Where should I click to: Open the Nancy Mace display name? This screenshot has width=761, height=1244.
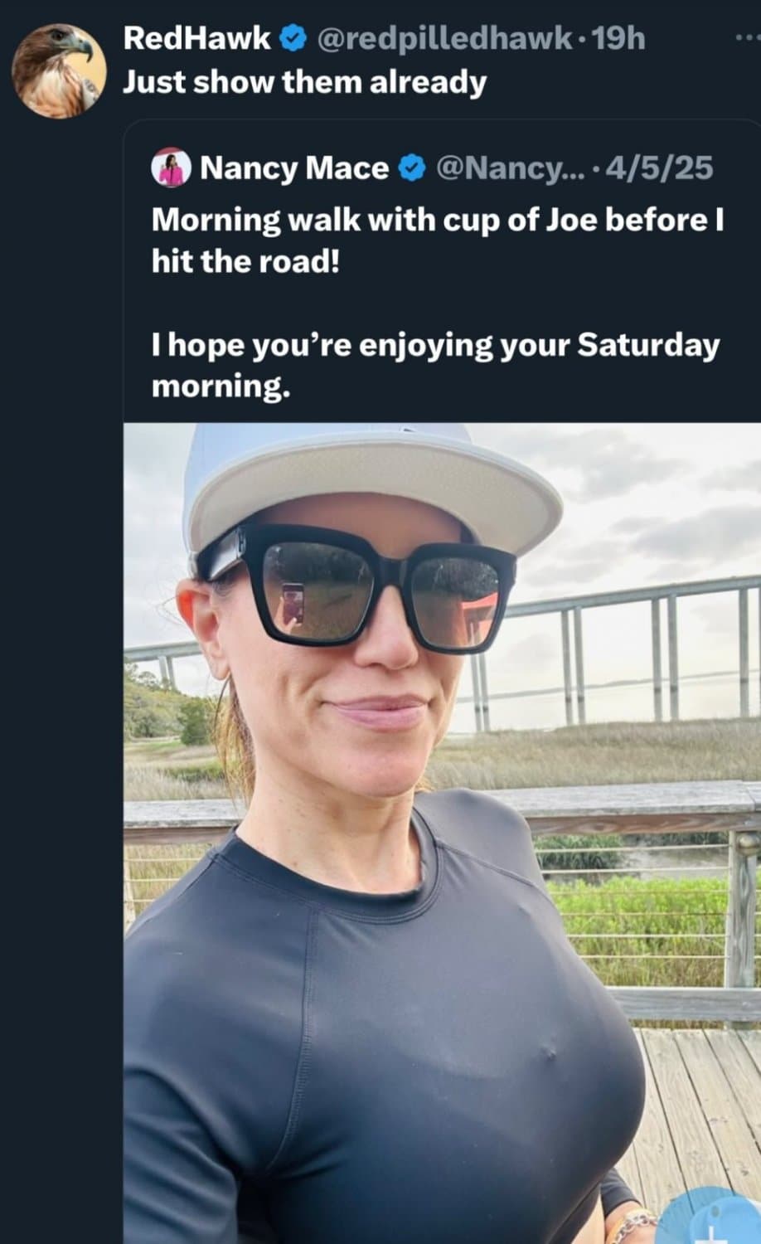(x=294, y=168)
